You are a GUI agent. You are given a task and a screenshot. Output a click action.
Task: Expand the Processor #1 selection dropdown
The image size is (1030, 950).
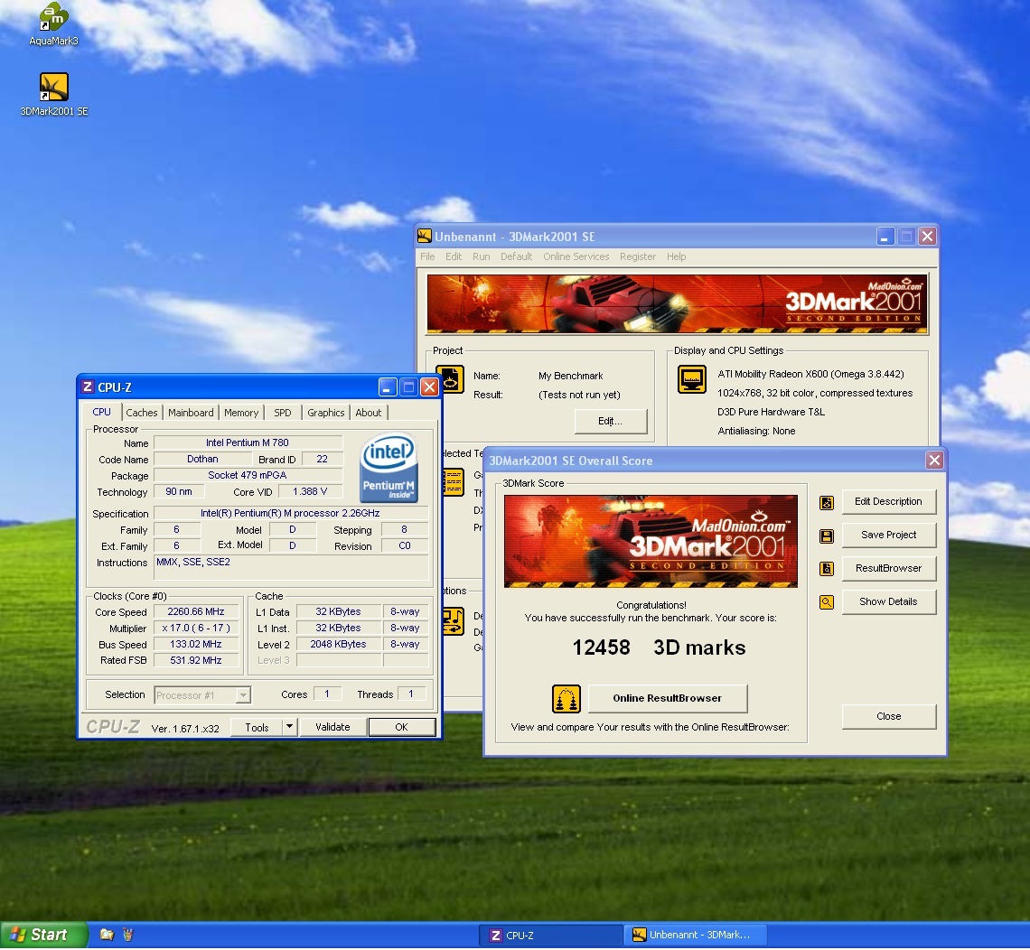[242, 695]
